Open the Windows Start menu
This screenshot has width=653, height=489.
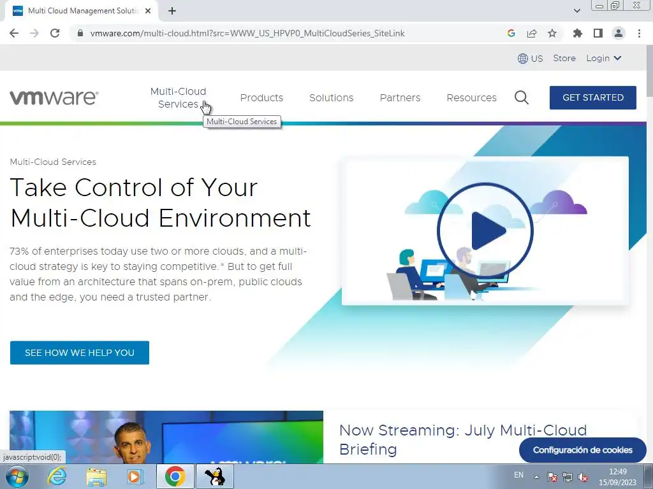pyautogui.click(x=17, y=476)
